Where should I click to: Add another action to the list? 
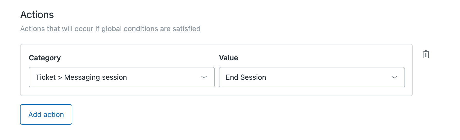[46, 114]
